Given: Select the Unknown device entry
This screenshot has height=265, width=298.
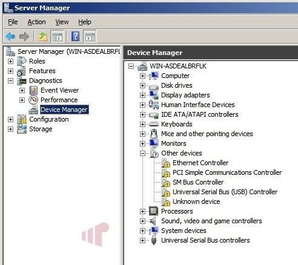Looking at the screenshot, I should tap(196, 201).
